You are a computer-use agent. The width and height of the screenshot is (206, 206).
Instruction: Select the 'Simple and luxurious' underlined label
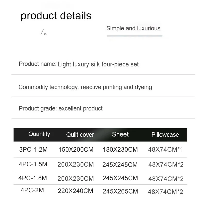[133, 29]
